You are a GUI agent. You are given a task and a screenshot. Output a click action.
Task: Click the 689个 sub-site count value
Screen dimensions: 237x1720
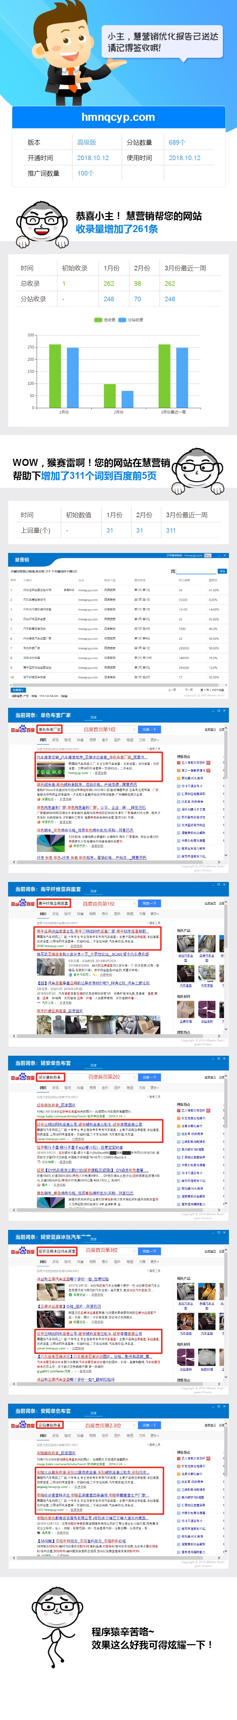pos(177,142)
